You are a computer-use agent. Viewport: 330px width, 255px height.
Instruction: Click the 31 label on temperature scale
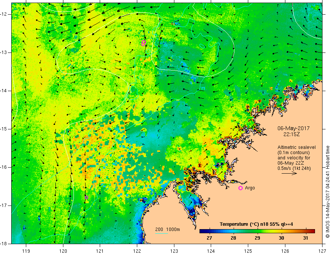tap(305, 238)
